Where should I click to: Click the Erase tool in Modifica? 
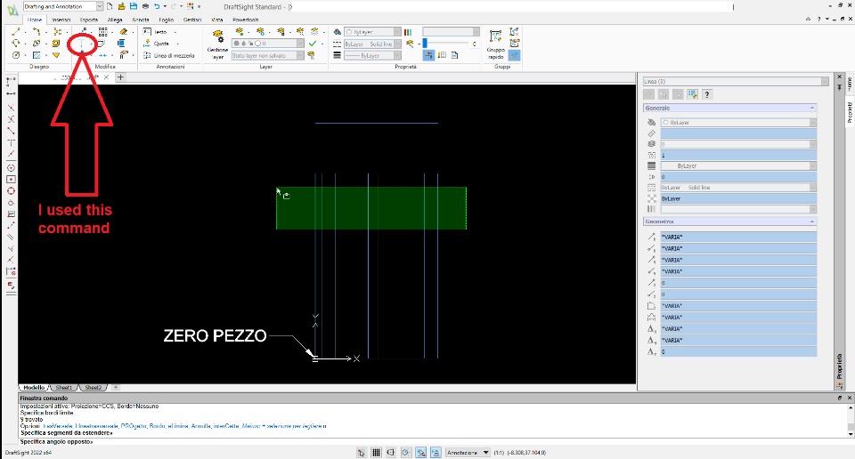click(125, 32)
